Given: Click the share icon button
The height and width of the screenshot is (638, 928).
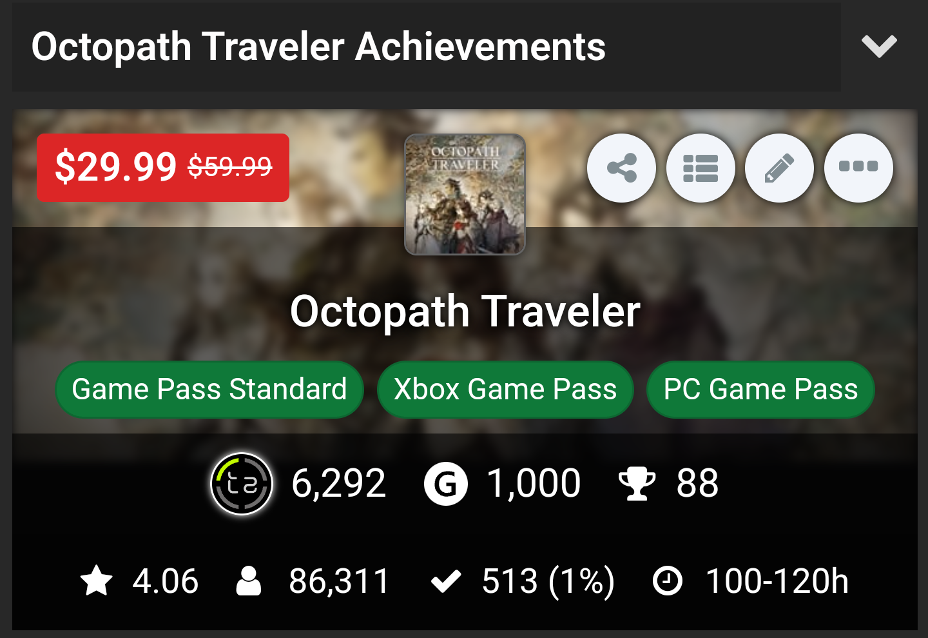Looking at the screenshot, I should (621, 168).
